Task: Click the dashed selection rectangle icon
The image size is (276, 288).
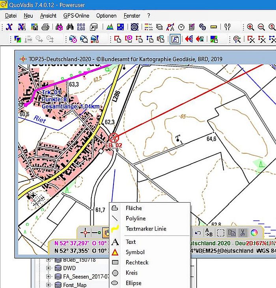Action: [x=220, y=233]
